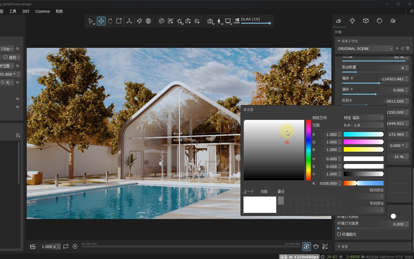This screenshot has height=259, width=414.
Task: Click the add light icon
Action: [180, 21]
